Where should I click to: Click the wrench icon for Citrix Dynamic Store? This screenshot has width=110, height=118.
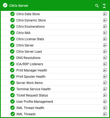105,20
